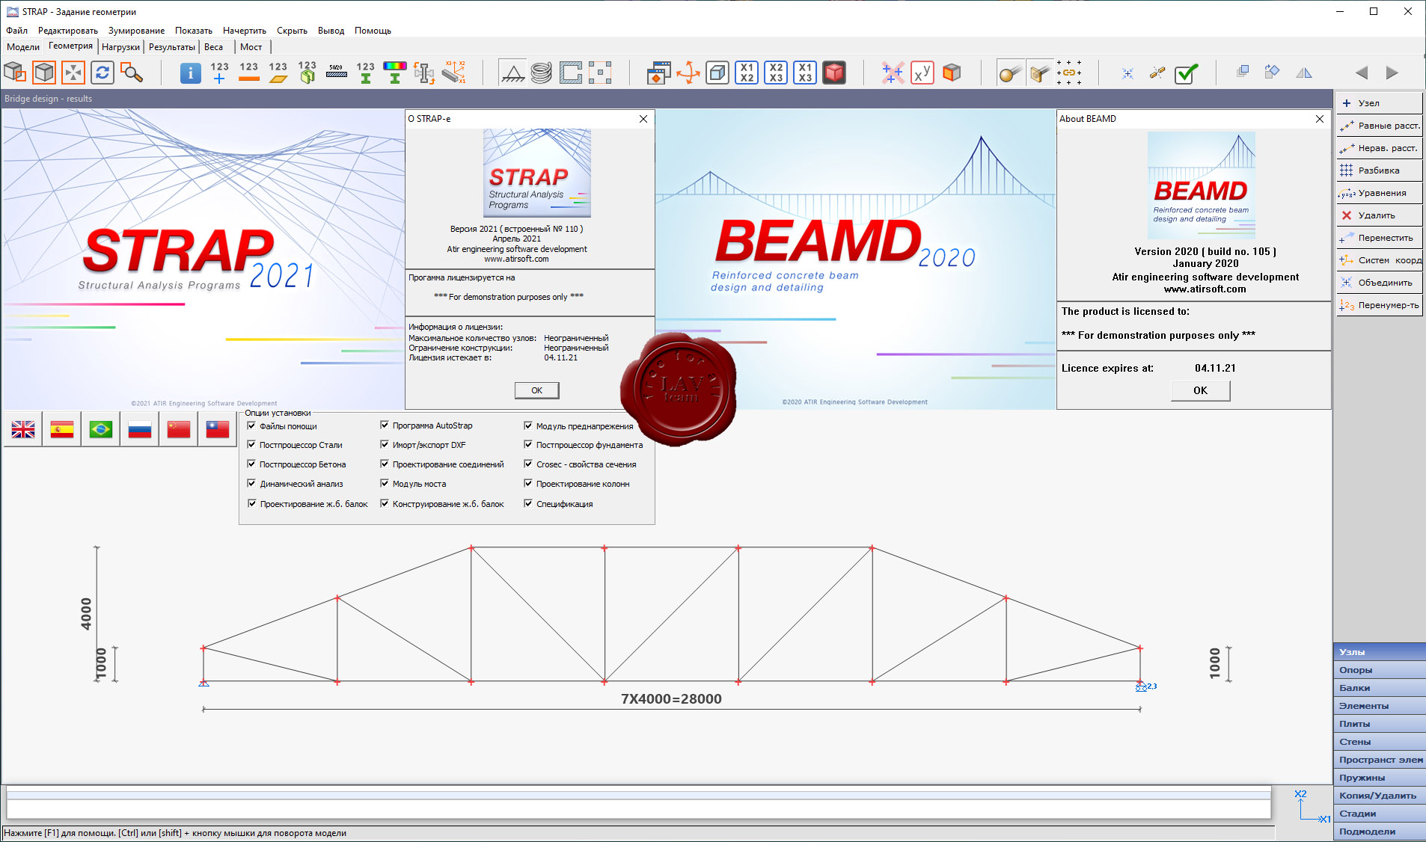Image resolution: width=1426 pixels, height=842 pixels.
Task: Show property numbers 123 green I-beam icon
Action: tap(365, 73)
